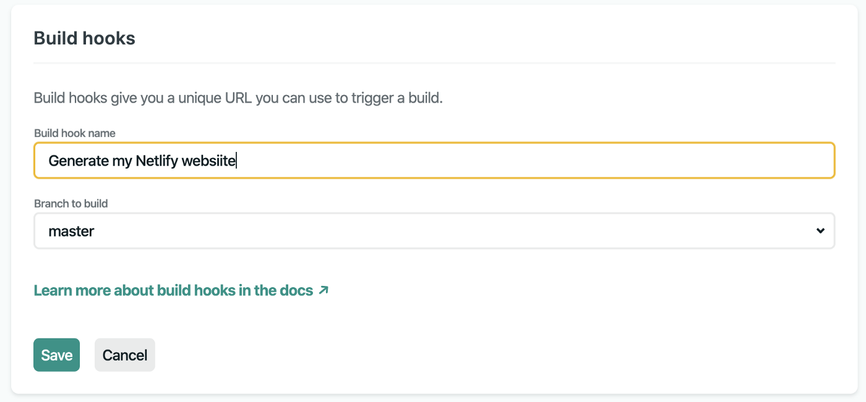Click the external-link arrow icon beside docs
866x402 pixels.
coord(324,290)
